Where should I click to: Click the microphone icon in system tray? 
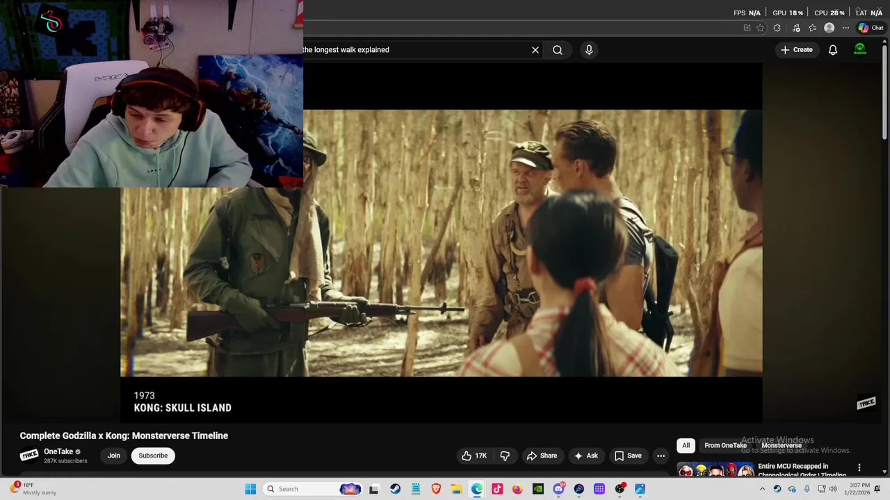[x=807, y=489]
